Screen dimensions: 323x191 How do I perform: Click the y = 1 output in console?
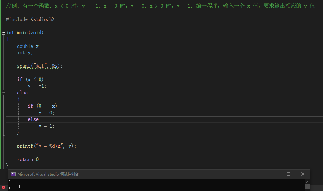[x=15, y=187]
